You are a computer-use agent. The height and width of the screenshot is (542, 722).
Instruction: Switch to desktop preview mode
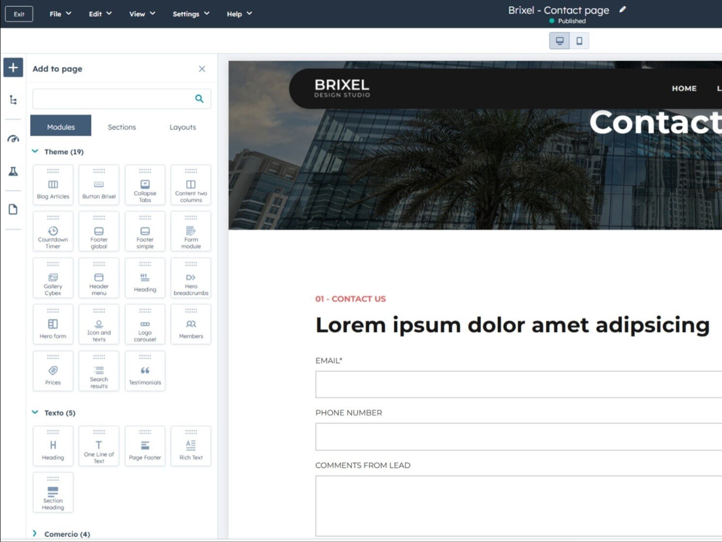point(559,41)
